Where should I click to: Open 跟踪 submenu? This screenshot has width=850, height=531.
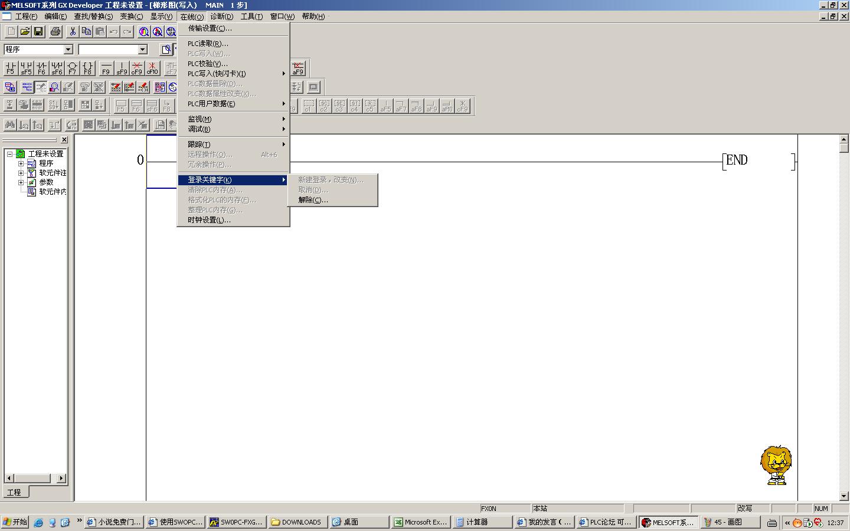coord(233,145)
